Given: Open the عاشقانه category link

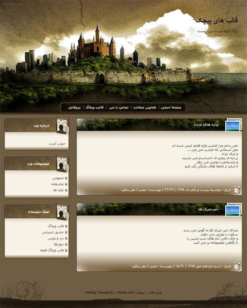Looking at the screenshot, I should point(57,184).
